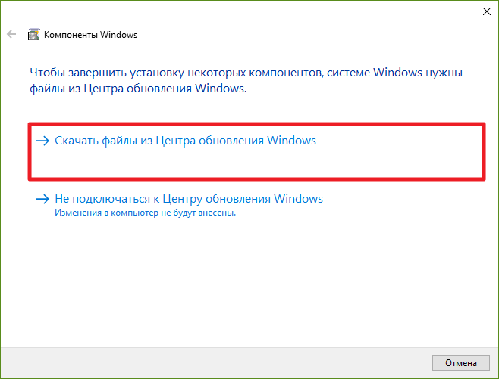Click the word компьютер in the small note
499x379 pixels.
tap(134, 213)
